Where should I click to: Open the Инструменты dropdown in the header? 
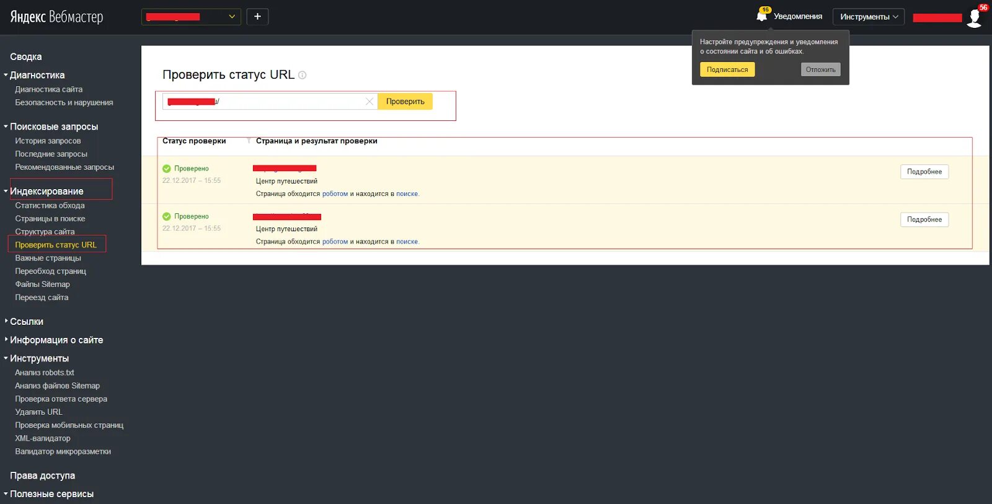point(869,17)
